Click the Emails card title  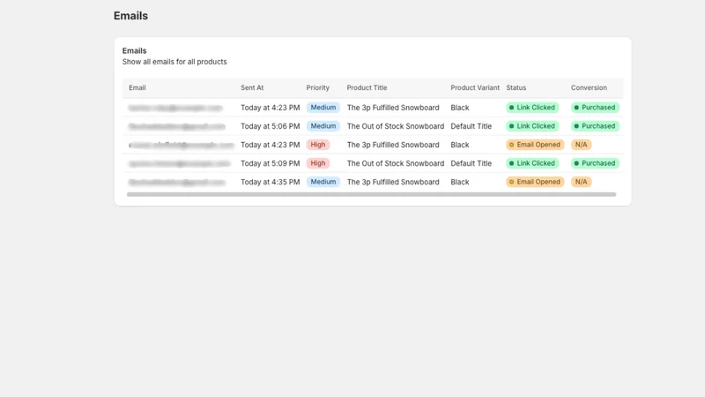tap(135, 51)
